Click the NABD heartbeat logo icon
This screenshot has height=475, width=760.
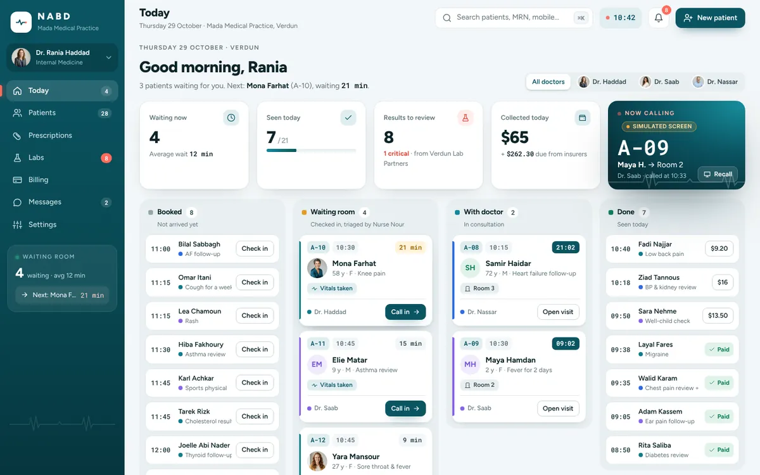(x=21, y=22)
